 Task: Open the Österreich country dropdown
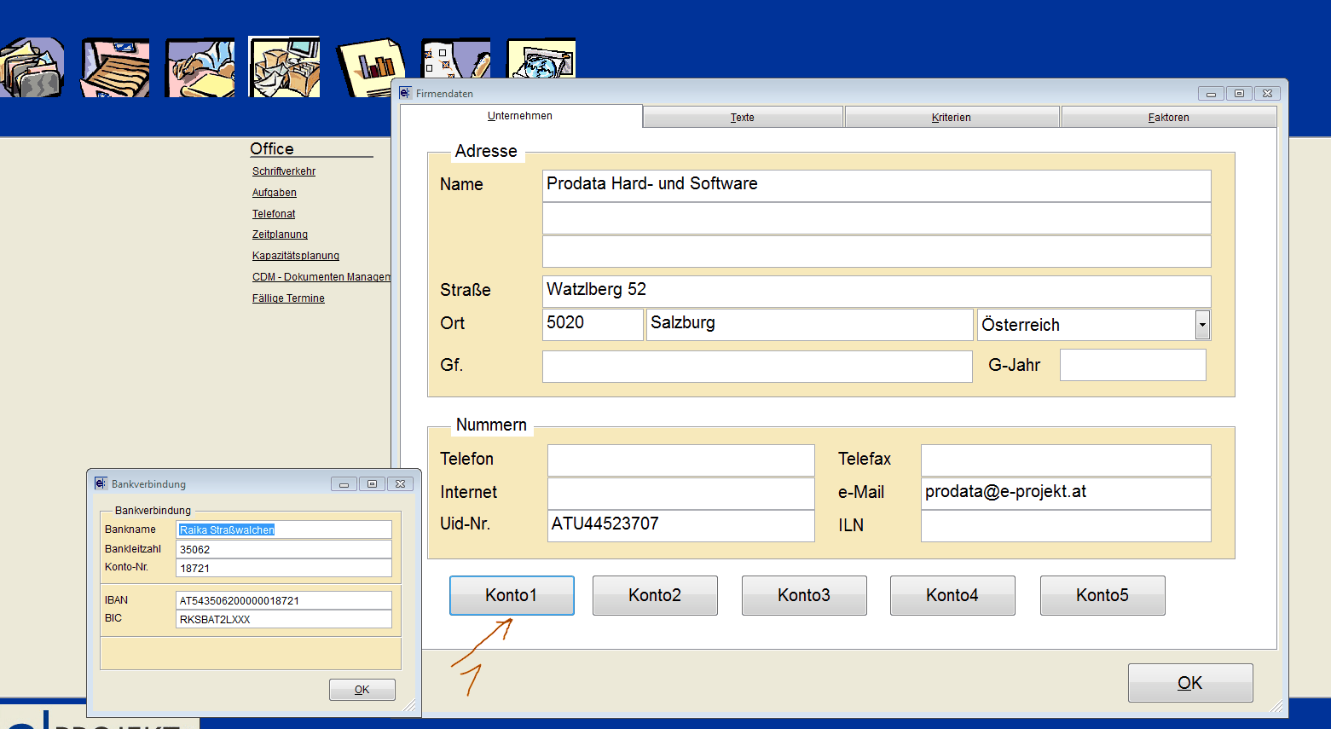tap(1202, 325)
